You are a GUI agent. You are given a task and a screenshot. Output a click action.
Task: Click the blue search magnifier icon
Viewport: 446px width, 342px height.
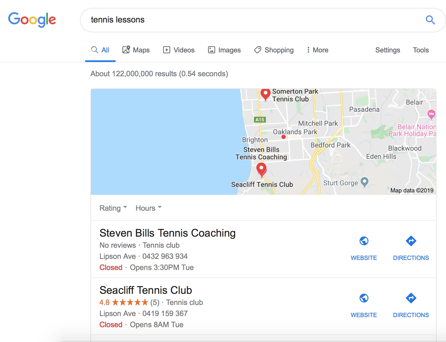pyautogui.click(x=430, y=20)
